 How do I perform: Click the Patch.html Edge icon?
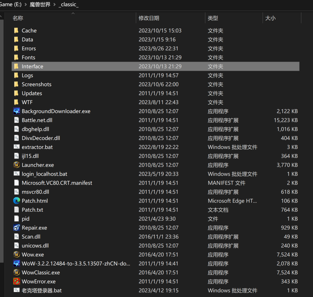(x=17, y=201)
